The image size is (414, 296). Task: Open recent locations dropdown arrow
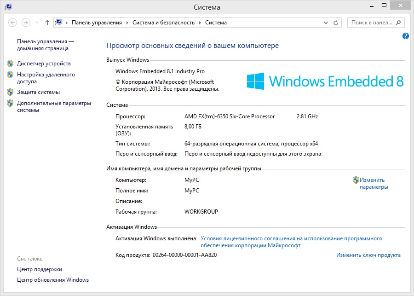click(37, 23)
